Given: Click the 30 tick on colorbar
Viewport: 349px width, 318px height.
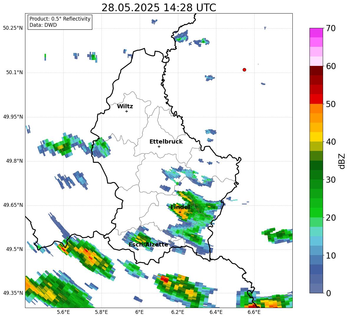Looking at the screenshot, I should (x=331, y=180).
